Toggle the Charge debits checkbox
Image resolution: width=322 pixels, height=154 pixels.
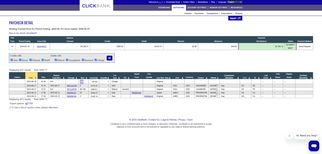point(96,60)
